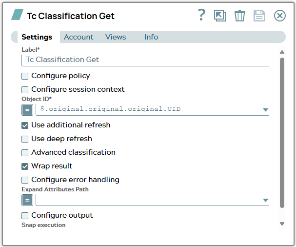Toggle expression button for Object ID
Image resolution: width=296 pixels, height=247 pixels.
(x=27, y=110)
